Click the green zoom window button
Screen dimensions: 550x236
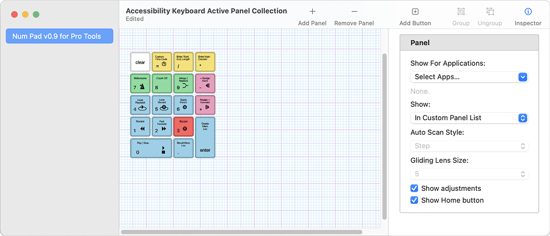[36, 15]
